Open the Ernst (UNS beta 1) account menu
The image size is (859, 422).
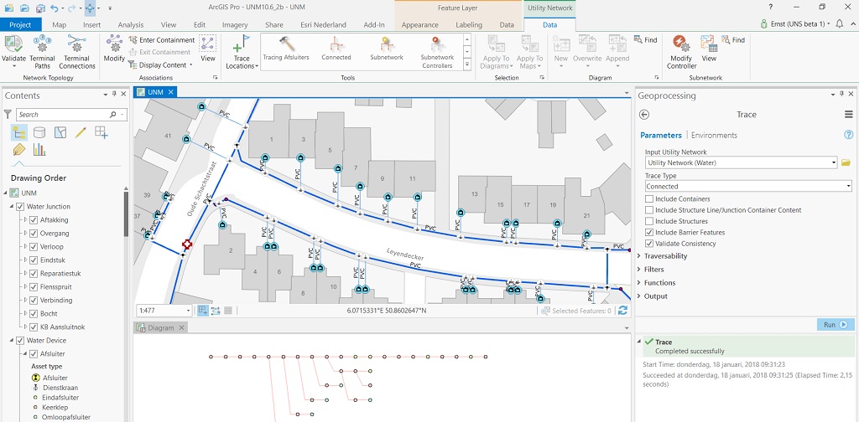pos(795,24)
